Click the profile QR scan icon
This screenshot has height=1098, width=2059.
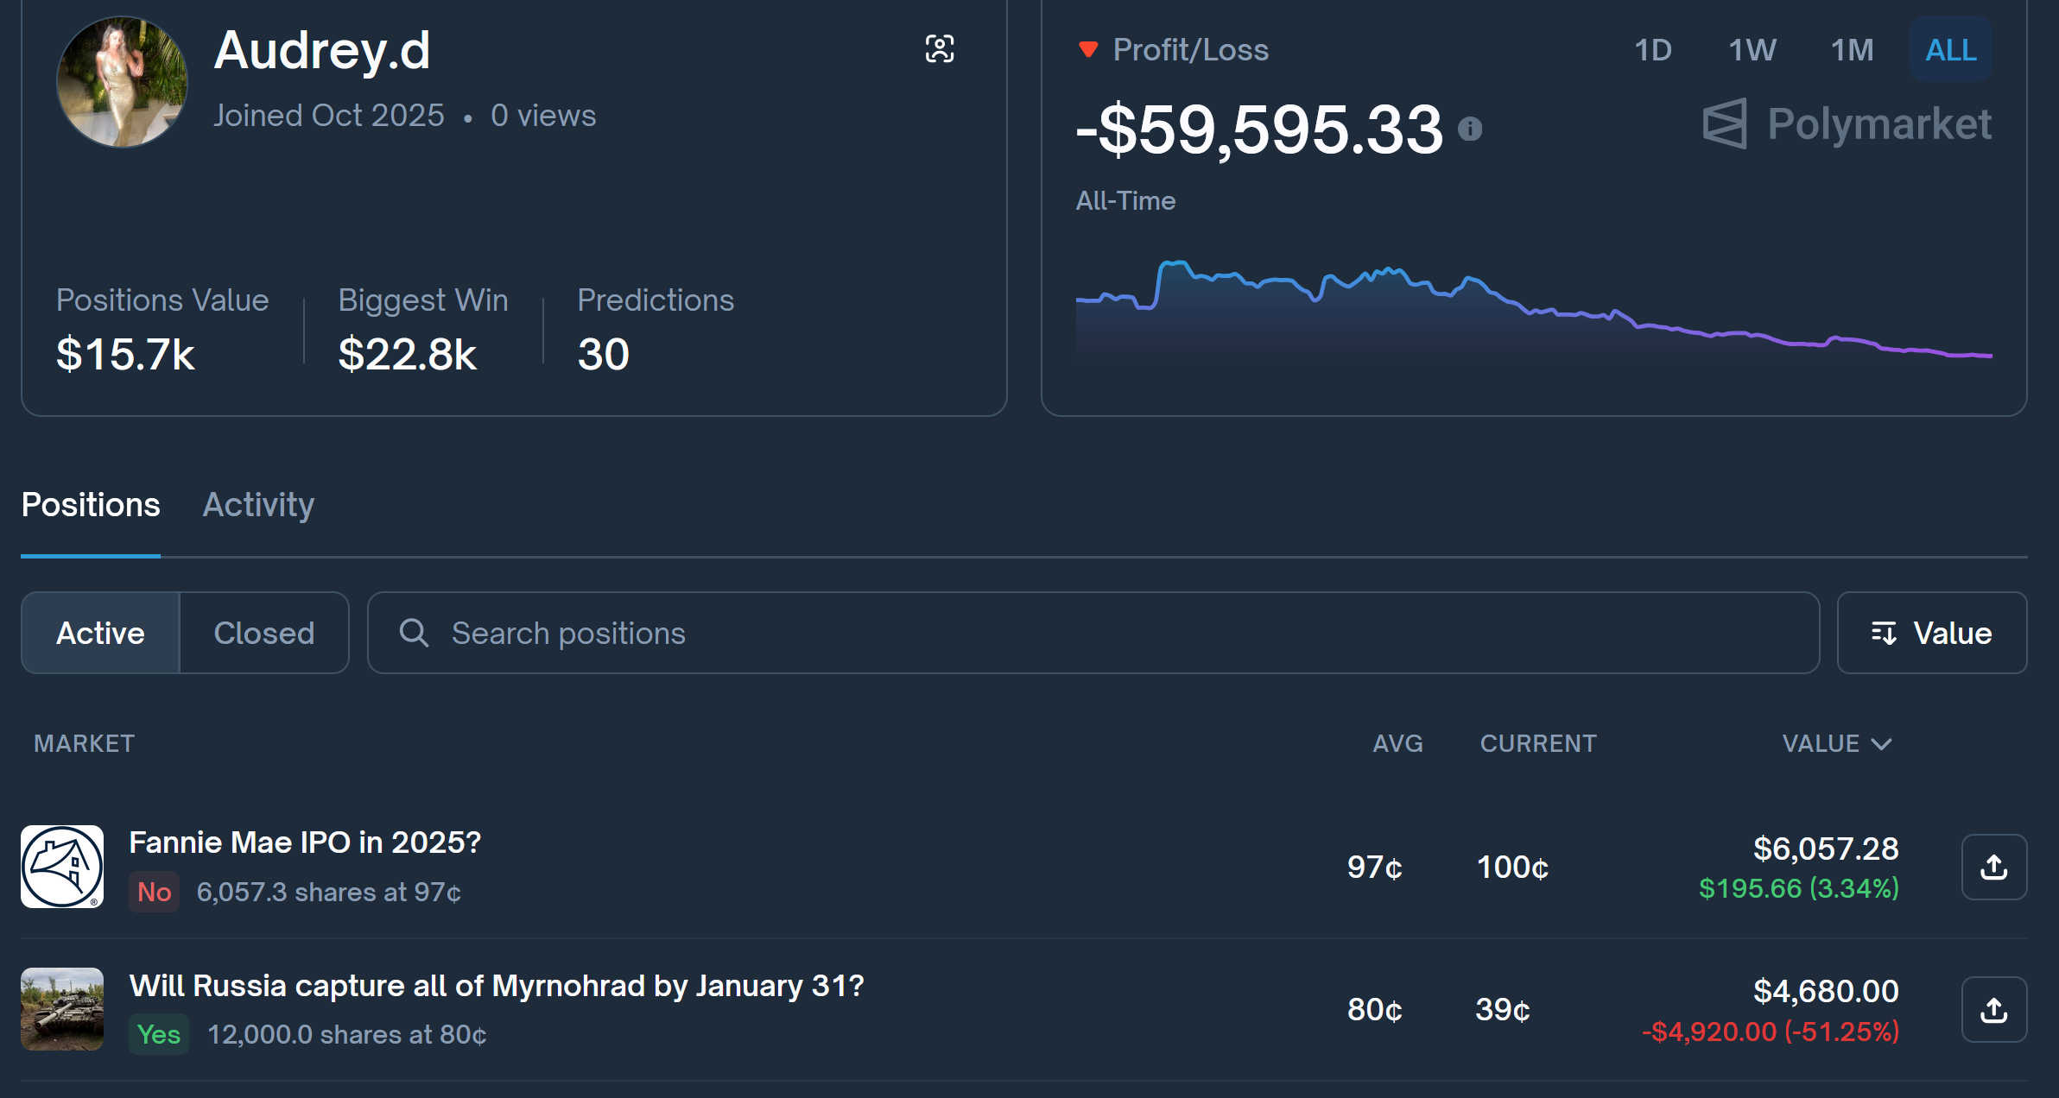pyautogui.click(x=940, y=49)
